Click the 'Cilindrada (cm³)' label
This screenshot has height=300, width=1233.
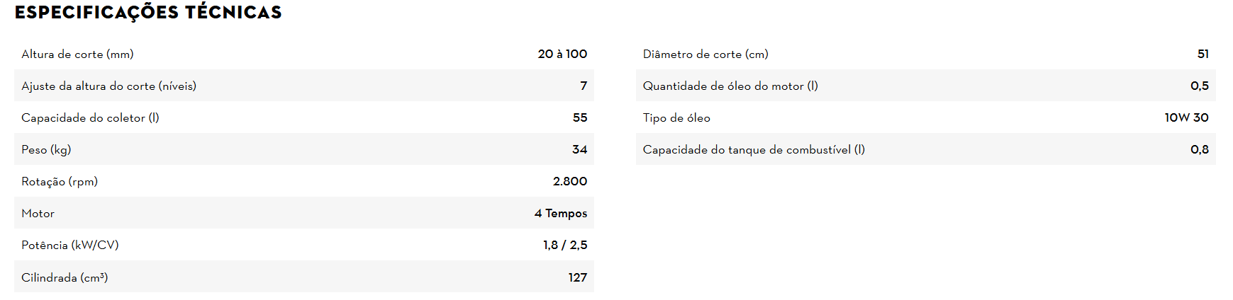click(65, 278)
